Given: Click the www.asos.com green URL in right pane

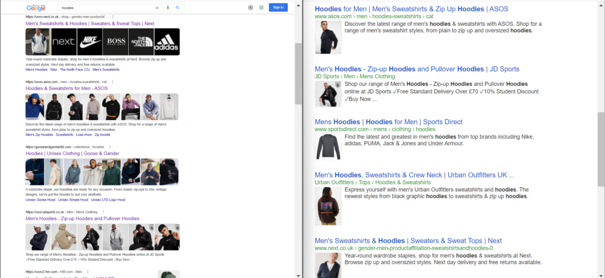Looking at the screenshot, I should [x=374, y=16].
